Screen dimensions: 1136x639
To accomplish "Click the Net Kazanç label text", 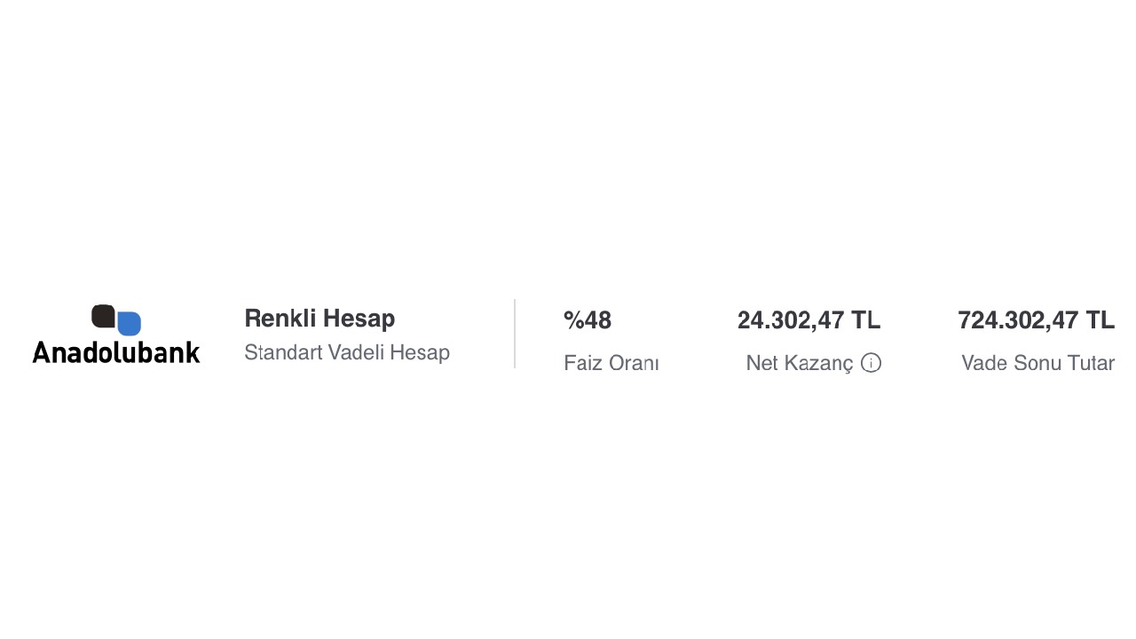I will click(799, 363).
